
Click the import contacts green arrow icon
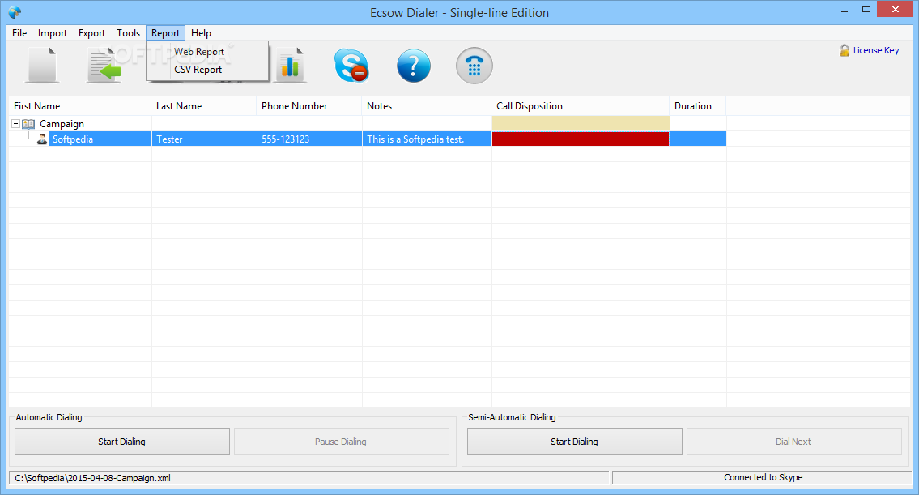point(104,65)
